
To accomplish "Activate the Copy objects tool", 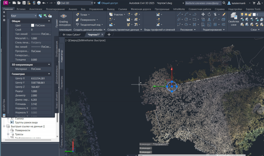I will pos(203,19).
